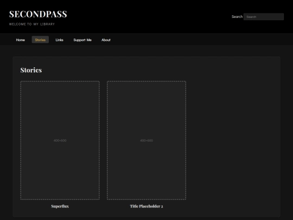Select the Stories navigation tab
Image resolution: width=293 pixels, height=220 pixels.
coord(40,40)
